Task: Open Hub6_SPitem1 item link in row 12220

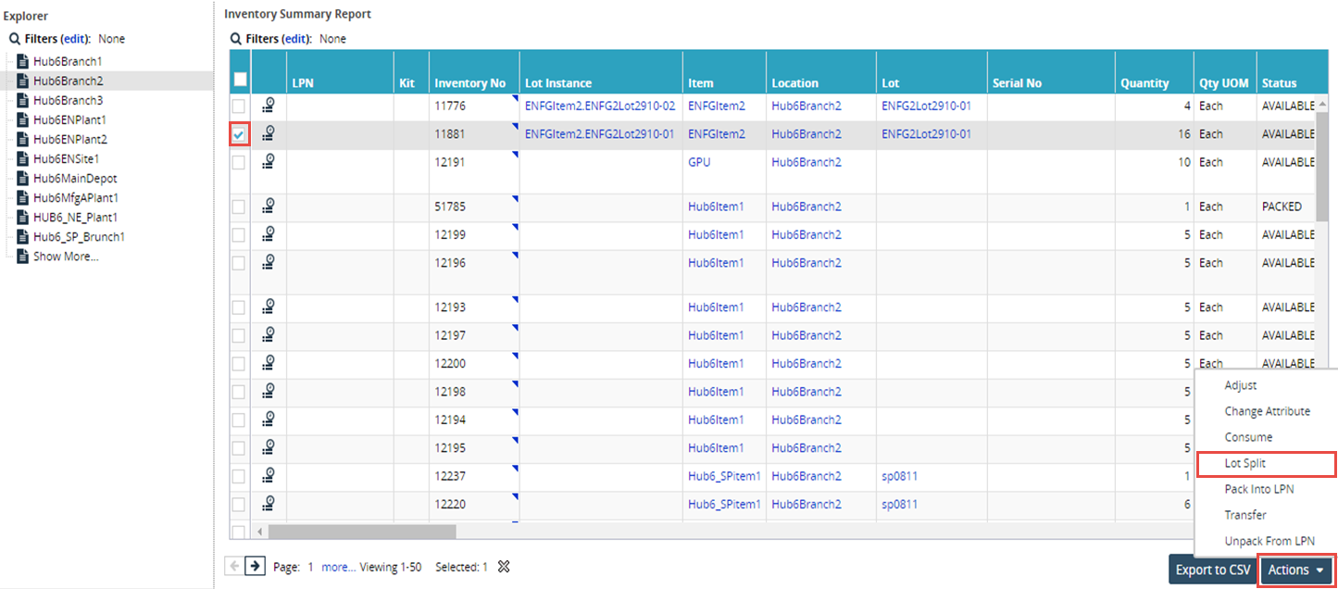Action: pyautogui.click(x=724, y=505)
